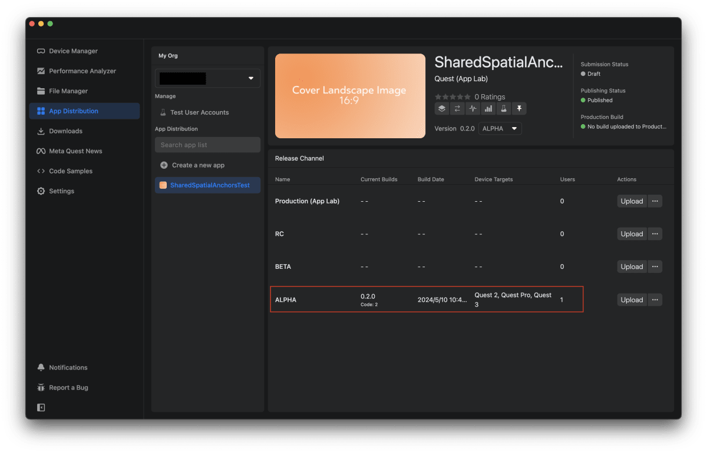Click the Build Date column header

point(431,179)
